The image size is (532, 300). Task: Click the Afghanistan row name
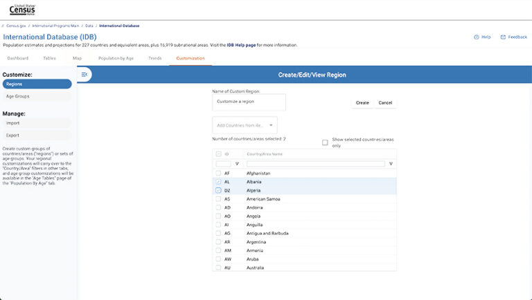pyautogui.click(x=258, y=173)
